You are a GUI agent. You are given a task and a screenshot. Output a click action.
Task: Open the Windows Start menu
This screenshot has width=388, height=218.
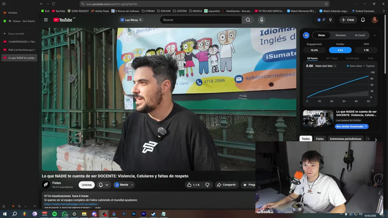pos(5,214)
